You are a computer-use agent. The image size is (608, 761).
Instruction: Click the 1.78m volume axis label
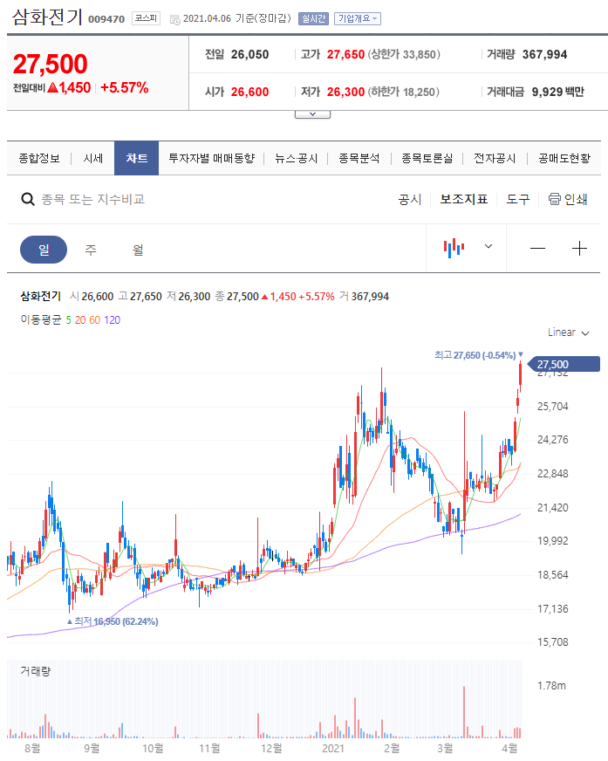click(551, 685)
